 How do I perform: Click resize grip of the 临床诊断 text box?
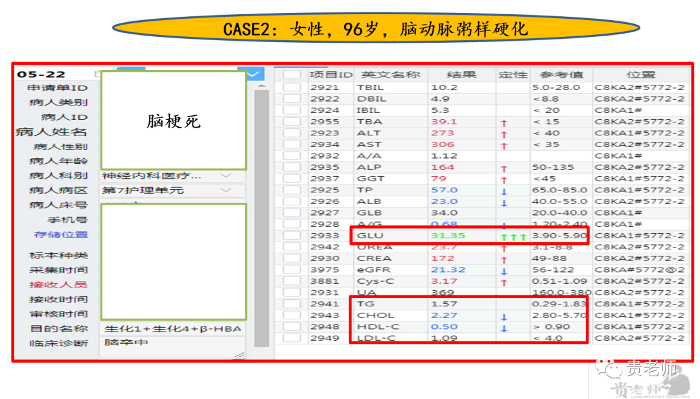tap(239, 354)
